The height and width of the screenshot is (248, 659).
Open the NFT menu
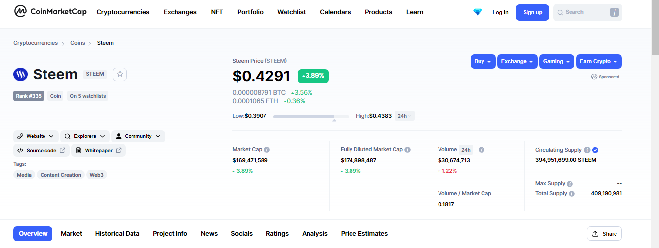coord(217,12)
